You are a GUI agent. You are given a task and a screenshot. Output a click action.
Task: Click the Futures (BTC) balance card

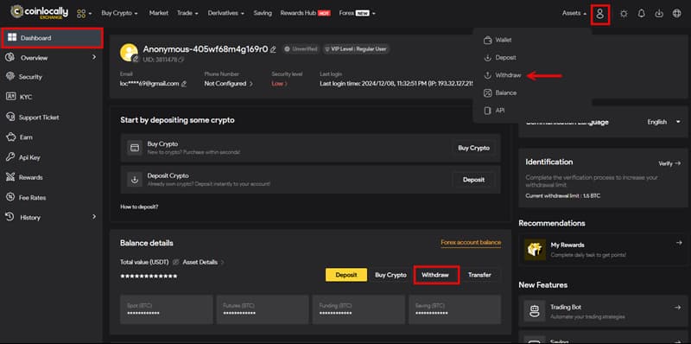pyautogui.click(x=263, y=309)
